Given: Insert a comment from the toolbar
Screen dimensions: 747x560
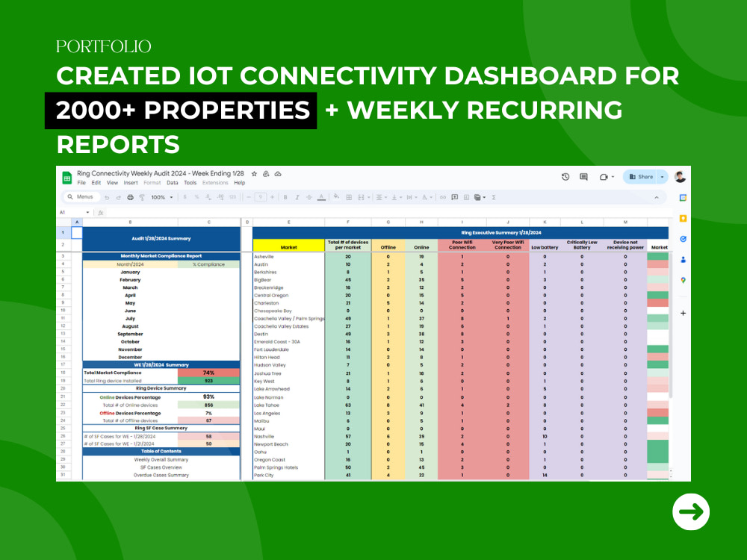Looking at the screenshot, I should coord(455,197).
